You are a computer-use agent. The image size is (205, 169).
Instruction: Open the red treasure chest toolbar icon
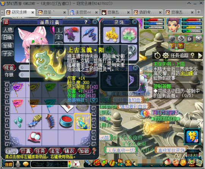pos(96,163)
